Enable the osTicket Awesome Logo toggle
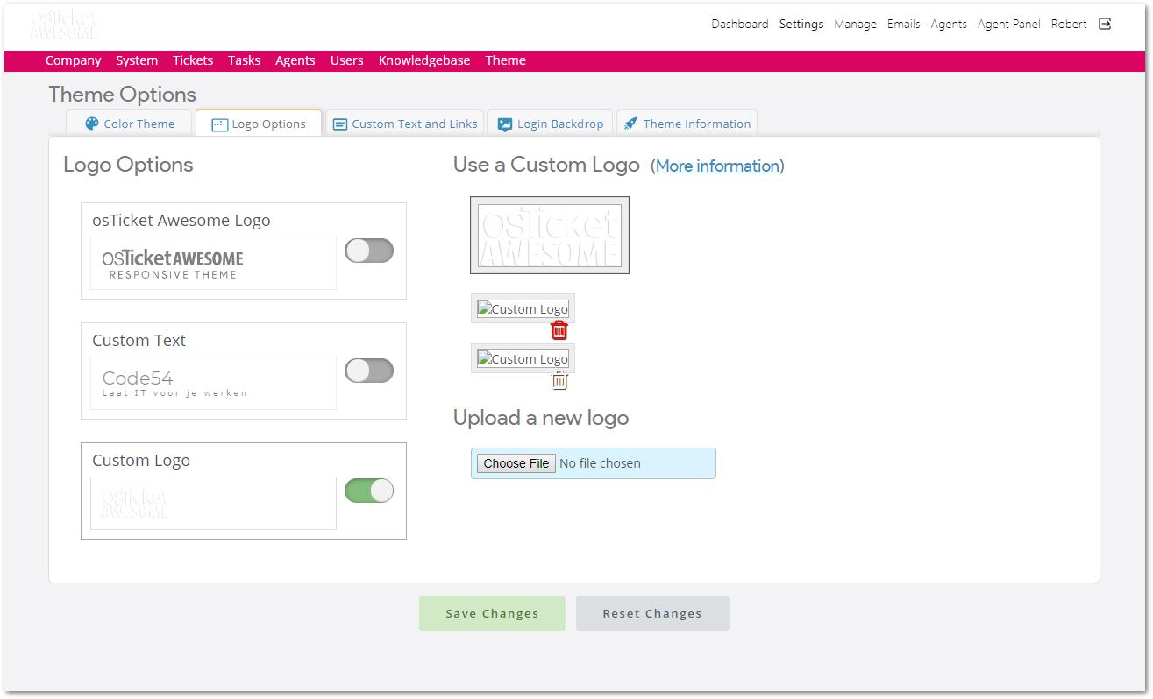Viewport: 1153px width, 699px height. click(x=369, y=251)
